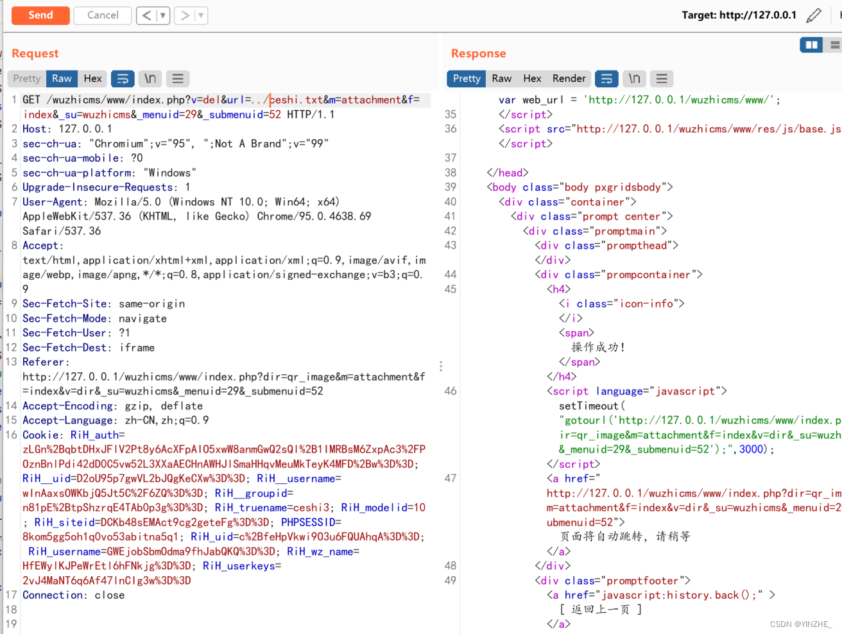Select the Response Pretty tab
Screen dimensions: 842x634
click(x=467, y=78)
